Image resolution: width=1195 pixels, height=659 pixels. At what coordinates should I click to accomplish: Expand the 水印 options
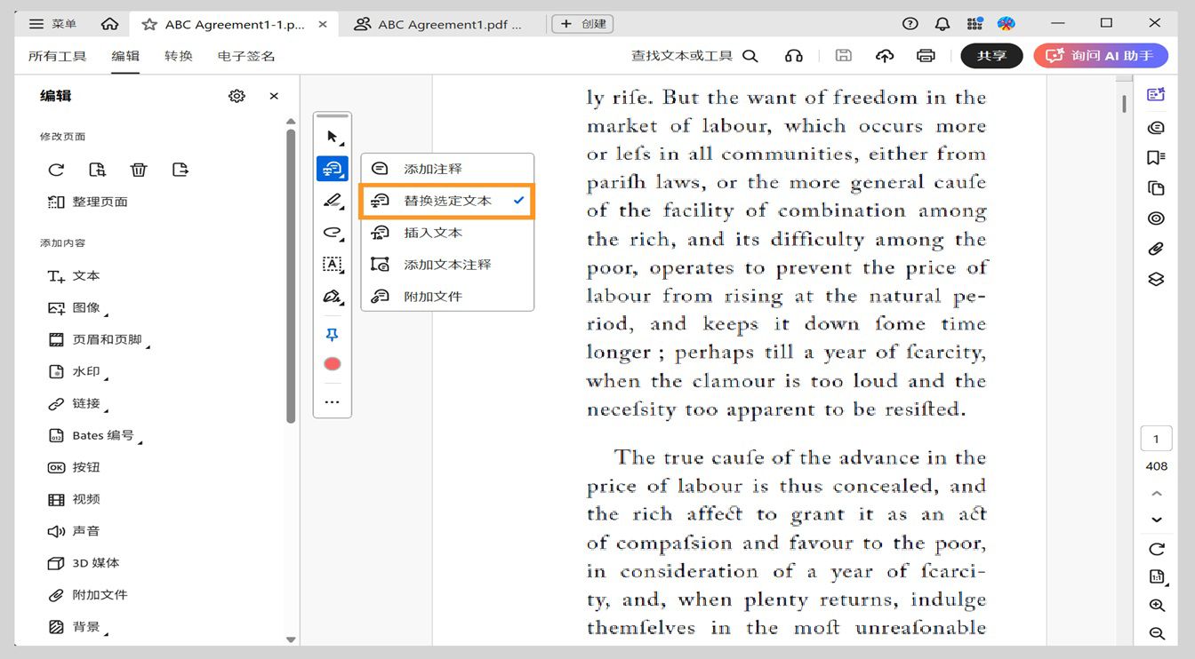[77, 372]
